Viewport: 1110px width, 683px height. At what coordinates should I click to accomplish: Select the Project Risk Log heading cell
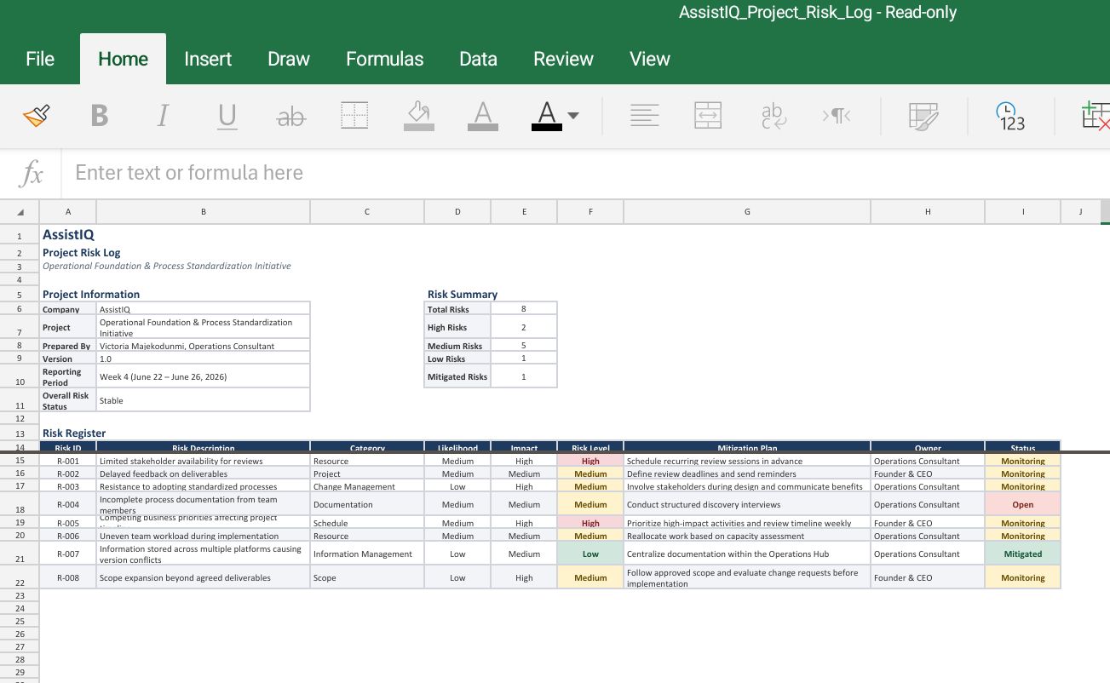[82, 252]
